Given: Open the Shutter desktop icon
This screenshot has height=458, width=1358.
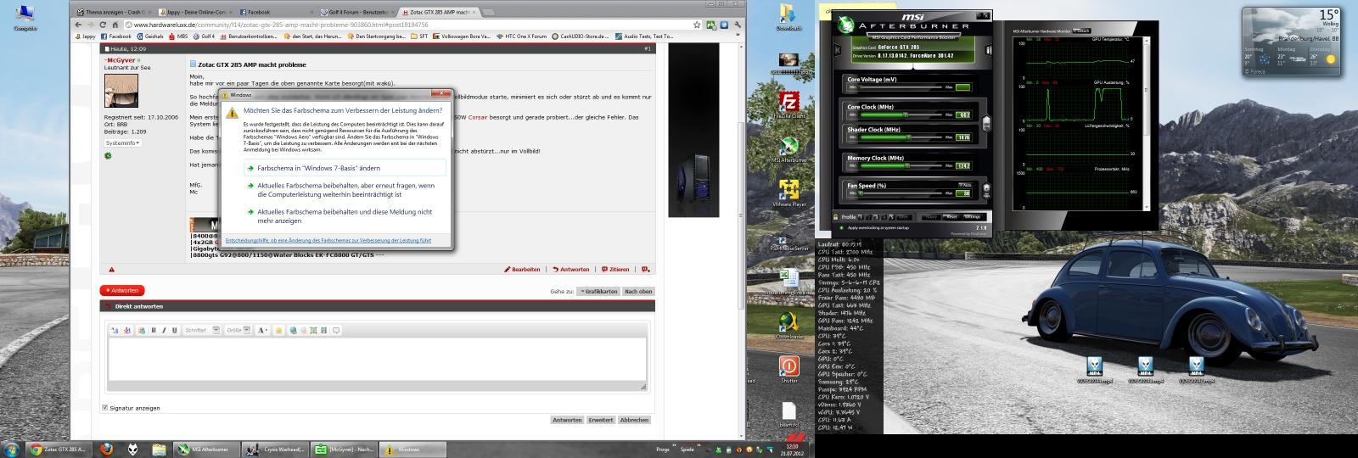Looking at the screenshot, I should tap(788, 369).
